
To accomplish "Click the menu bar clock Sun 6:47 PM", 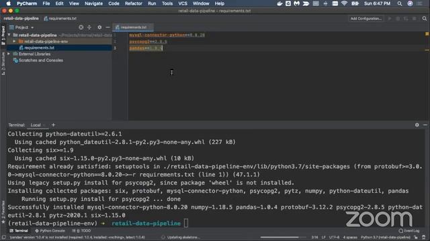I will (377, 3).
